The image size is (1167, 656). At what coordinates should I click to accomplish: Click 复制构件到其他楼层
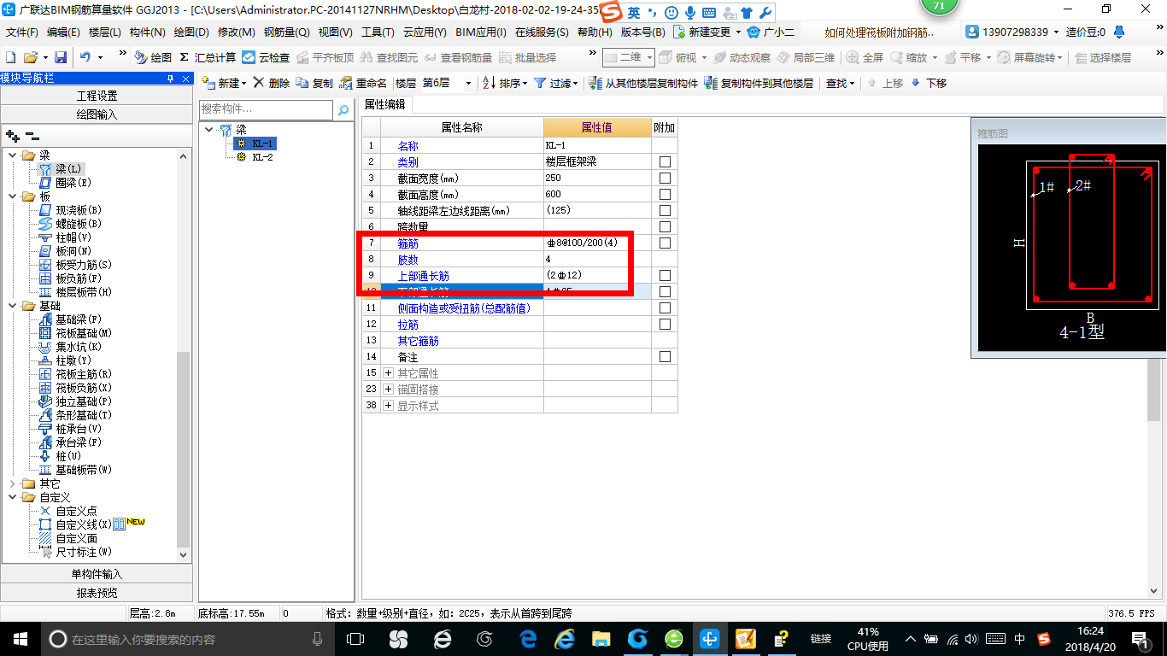click(759, 83)
